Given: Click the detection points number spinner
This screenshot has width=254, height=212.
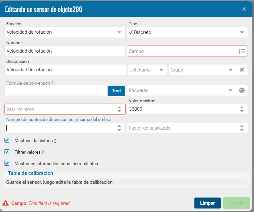Looking at the screenshot, I should tap(119, 128).
